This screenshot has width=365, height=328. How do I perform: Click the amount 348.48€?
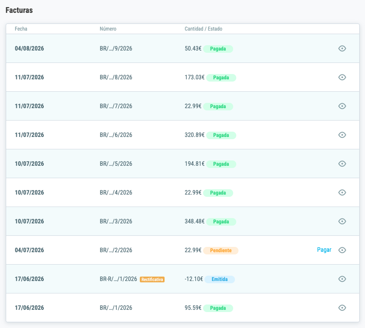click(195, 221)
